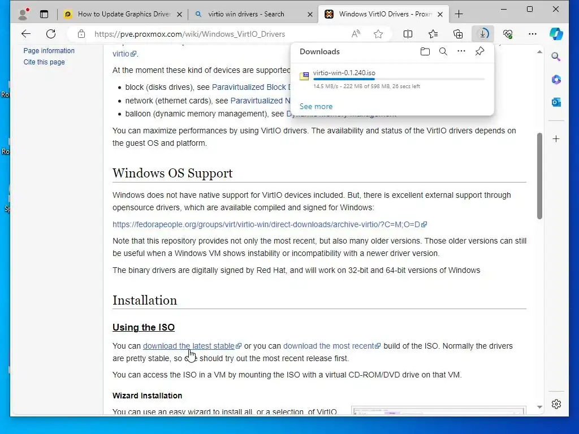Open a new tab
The height and width of the screenshot is (434, 579).
459,14
